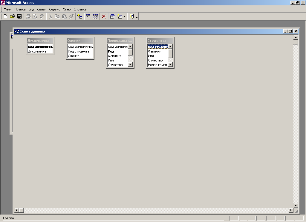Click the New Object toolbar icon
This screenshot has width=306, height=222.
click(120, 16)
